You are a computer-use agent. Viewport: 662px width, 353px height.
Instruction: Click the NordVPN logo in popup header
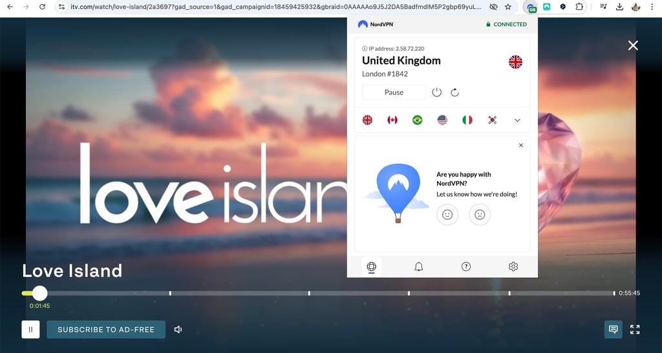pyautogui.click(x=376, y=24)
